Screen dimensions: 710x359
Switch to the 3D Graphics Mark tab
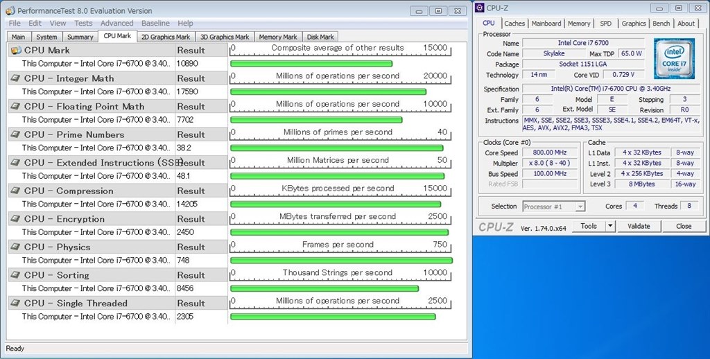pyautogui.click(x=225, y=37)
